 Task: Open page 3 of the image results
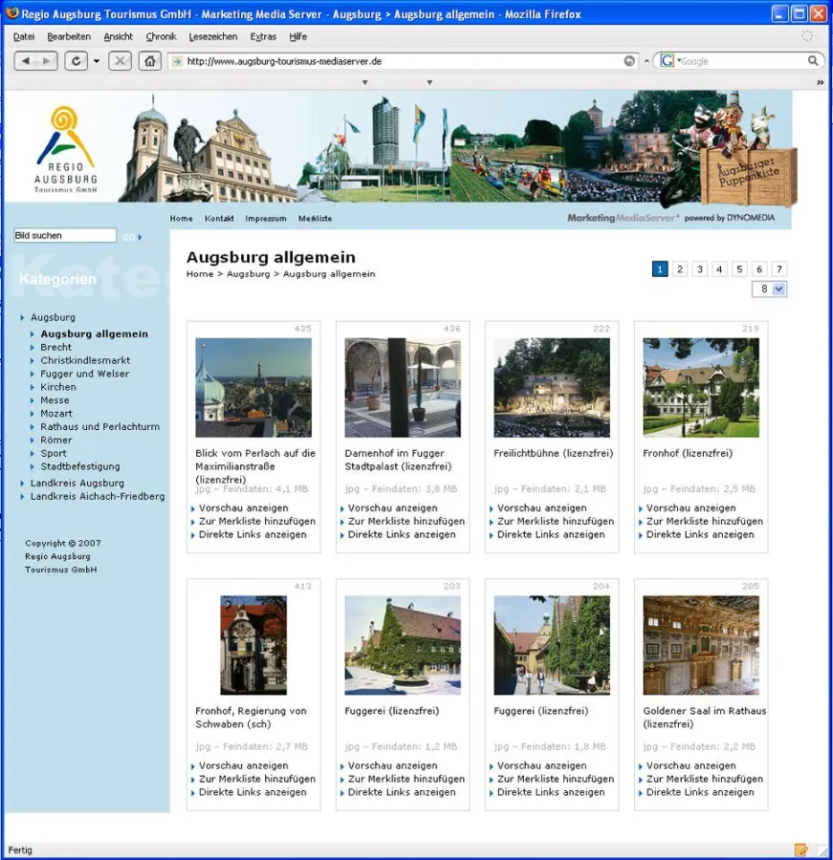pyautogui.click(x=699, y=269)
